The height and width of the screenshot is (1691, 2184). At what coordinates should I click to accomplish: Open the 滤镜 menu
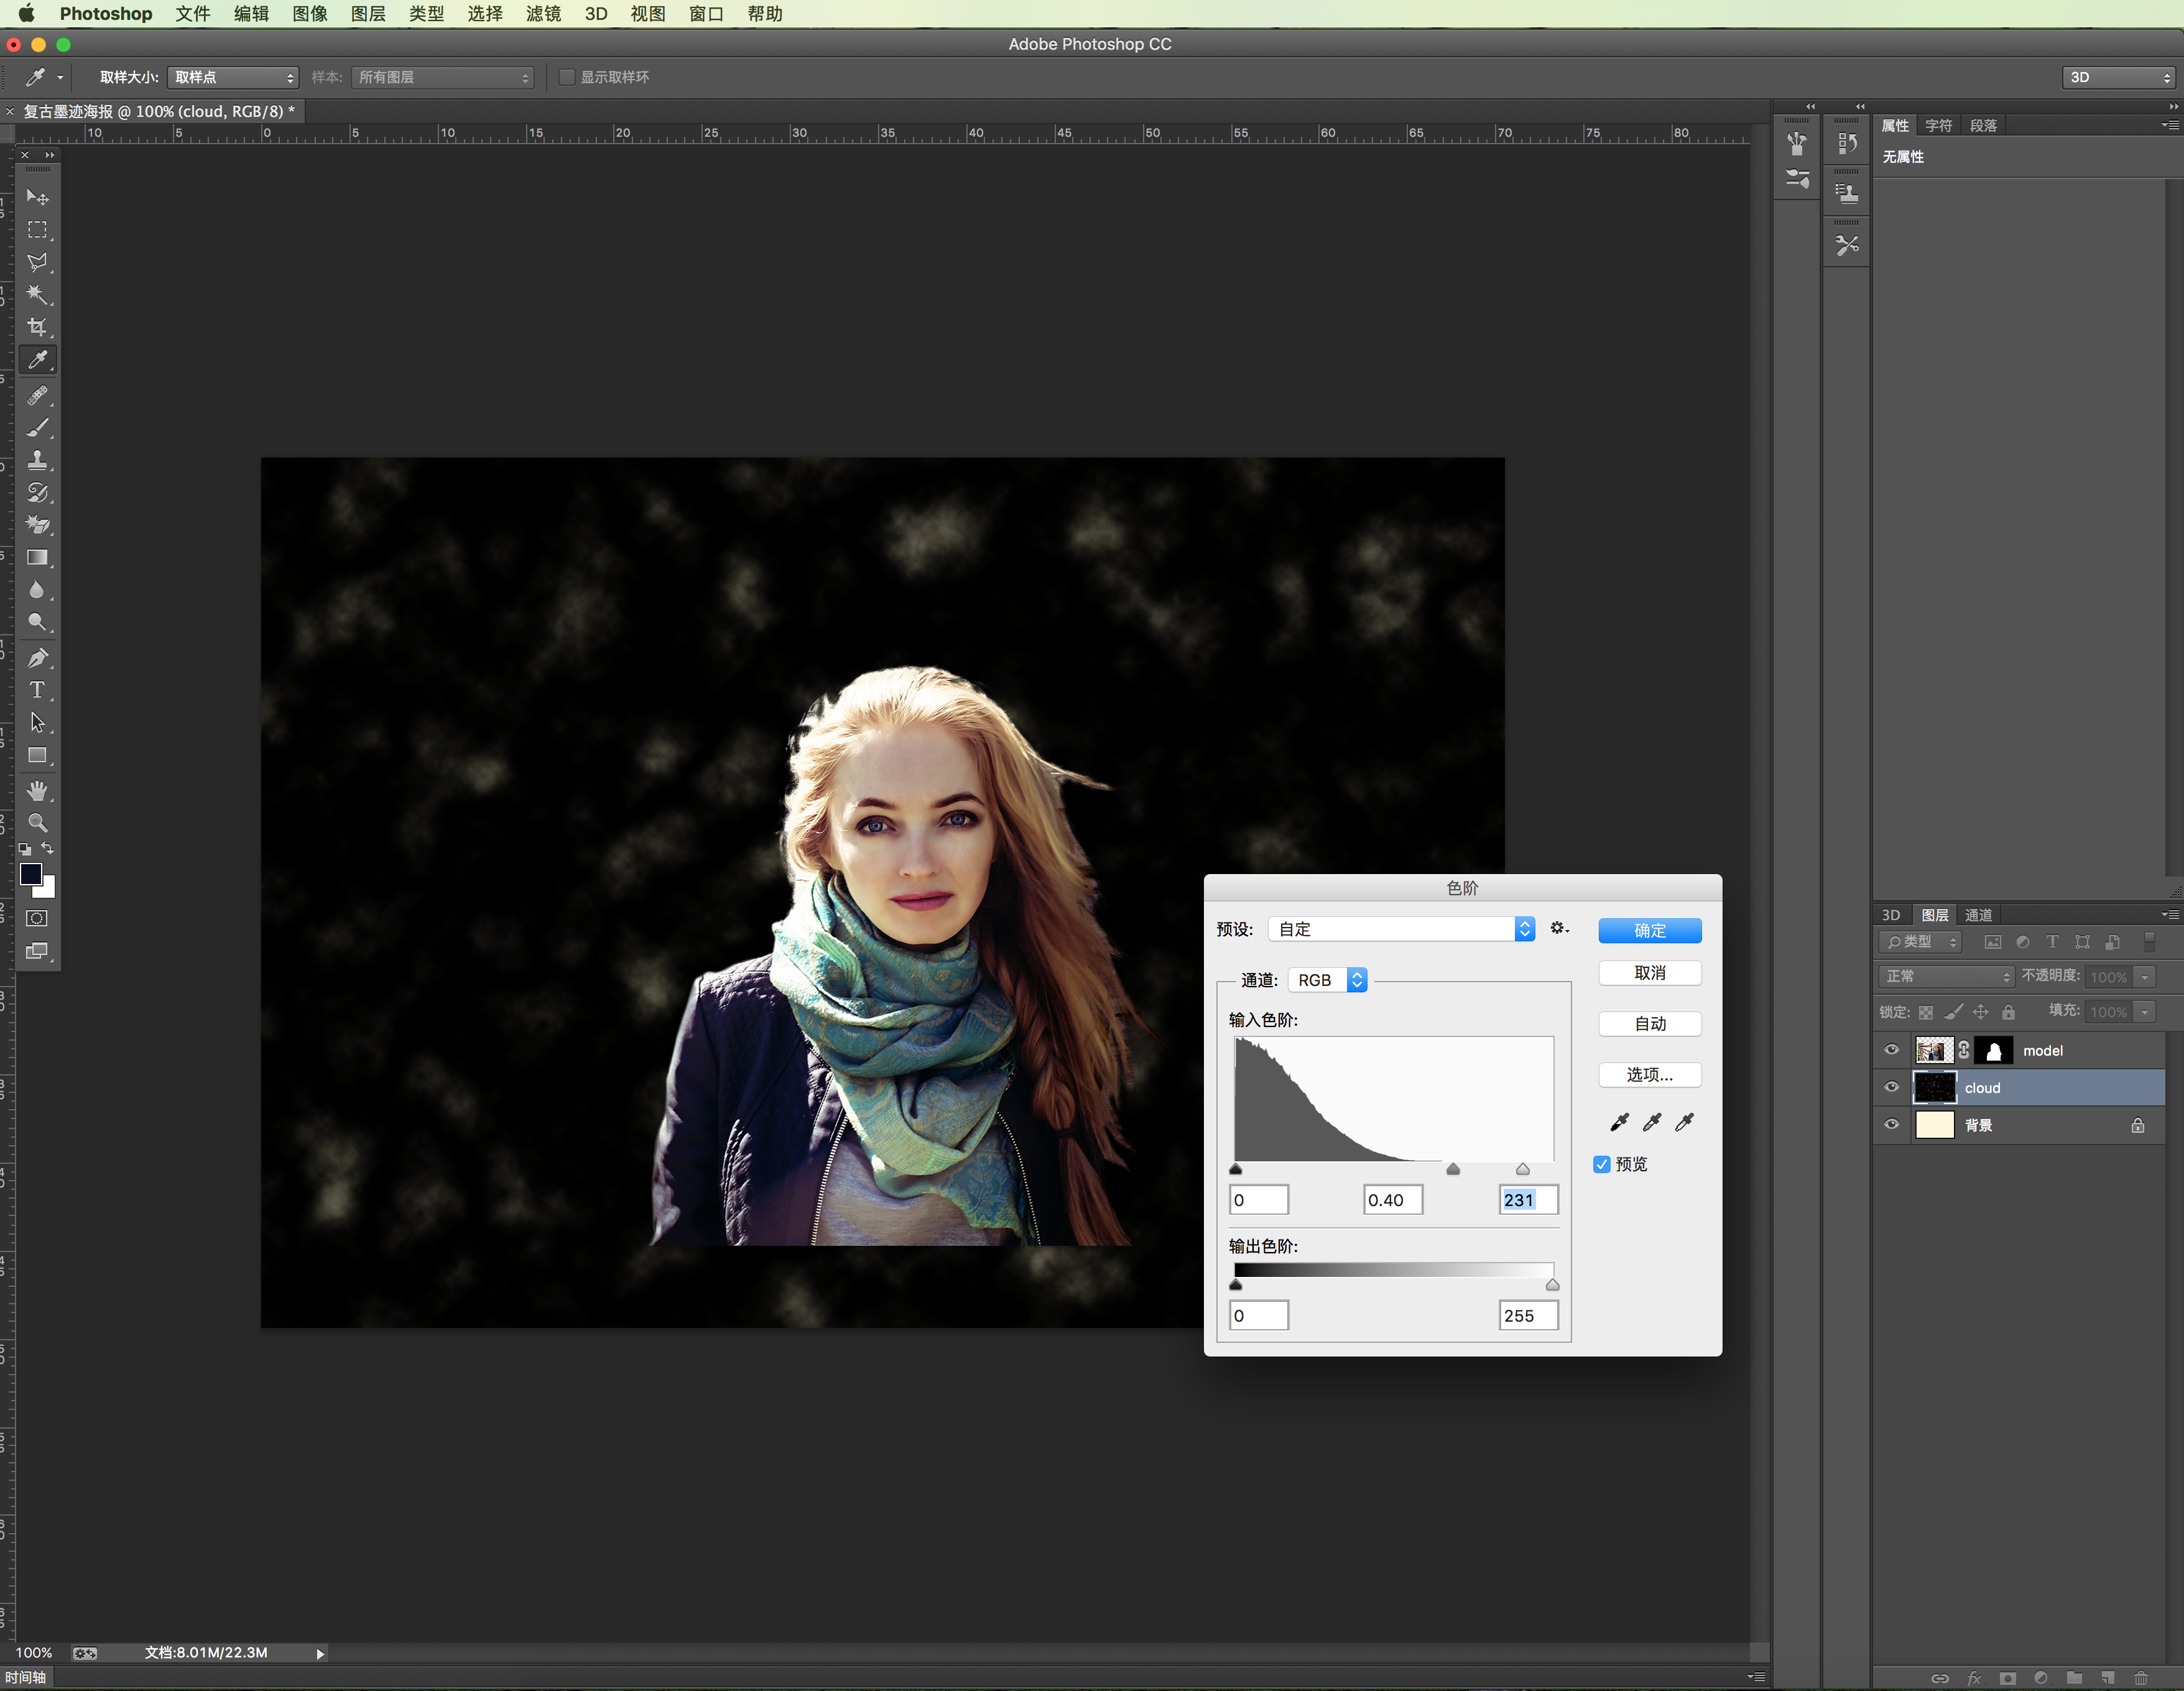tap(543, 14)
